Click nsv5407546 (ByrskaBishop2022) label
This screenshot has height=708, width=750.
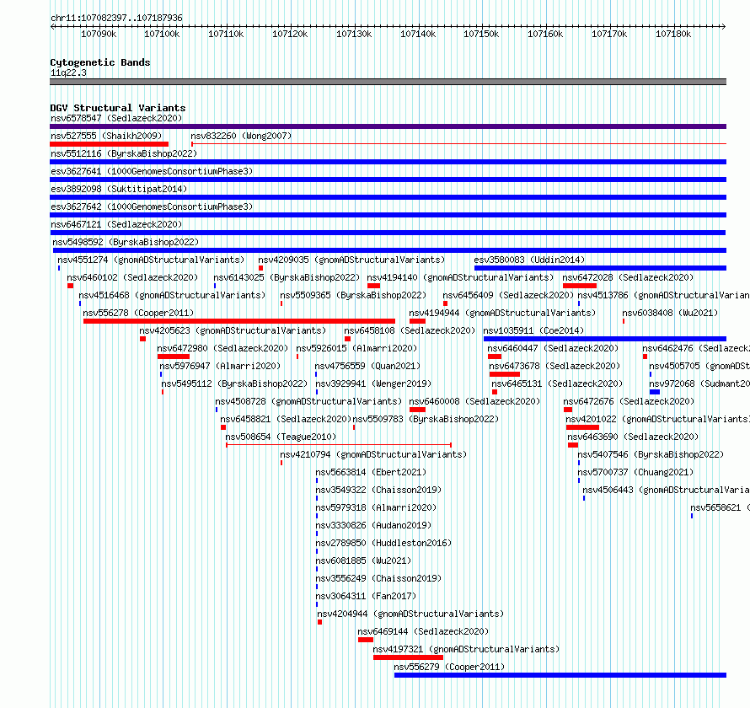(651, 454)
